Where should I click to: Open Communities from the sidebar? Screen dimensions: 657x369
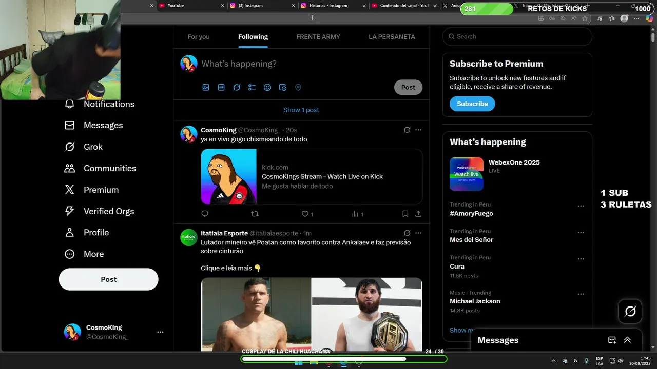coord(100,168)
